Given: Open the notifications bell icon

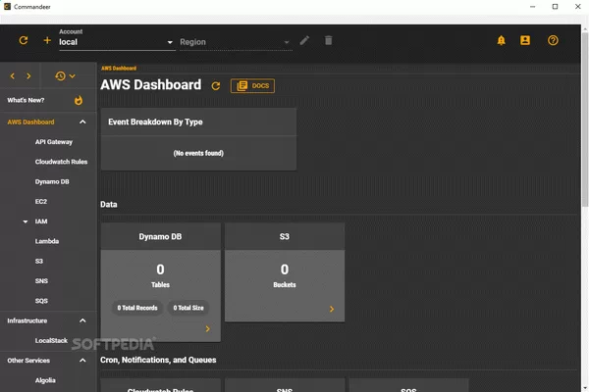Looking at the screenshot, I should point(502,41).
